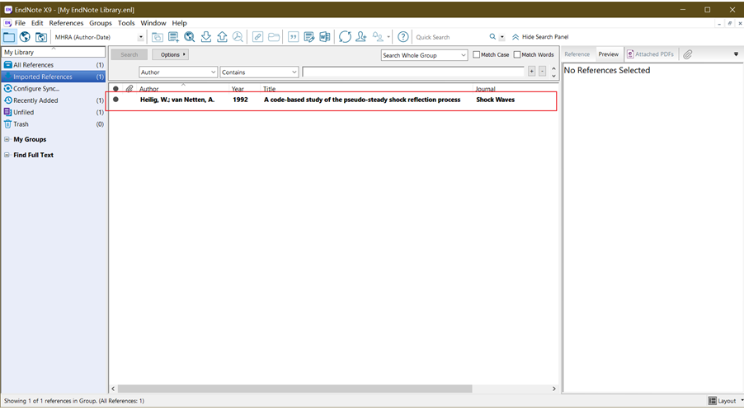Screen dimensions: 744x410
Task: Click the paperclip attach icon in right panel
Action: [x=688, y=54]
